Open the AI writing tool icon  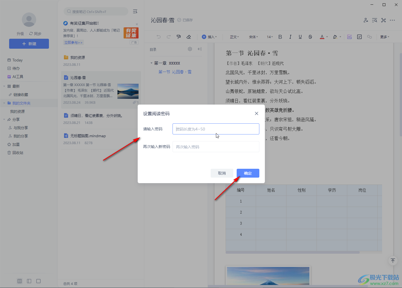[x=349, y=37]
